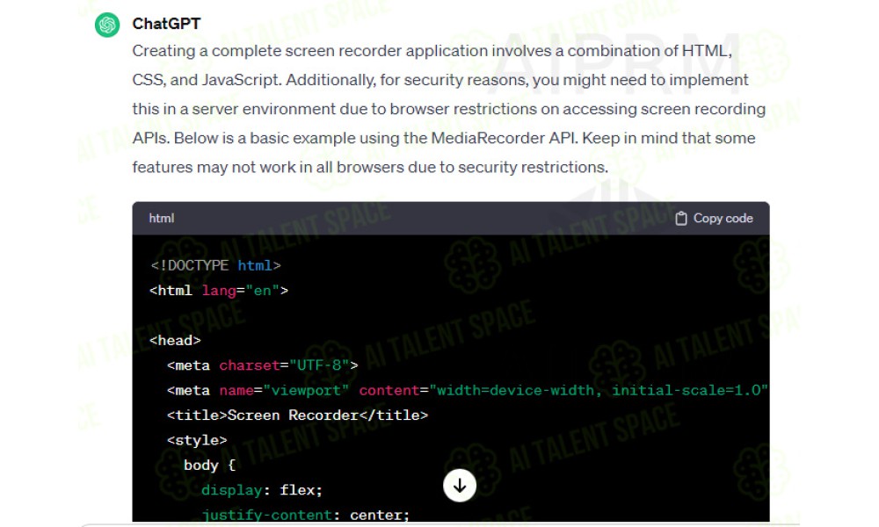This screenshot has height=527, width=879.
Task: Click the ChatGPT sender name
Action: pos(166,24)
